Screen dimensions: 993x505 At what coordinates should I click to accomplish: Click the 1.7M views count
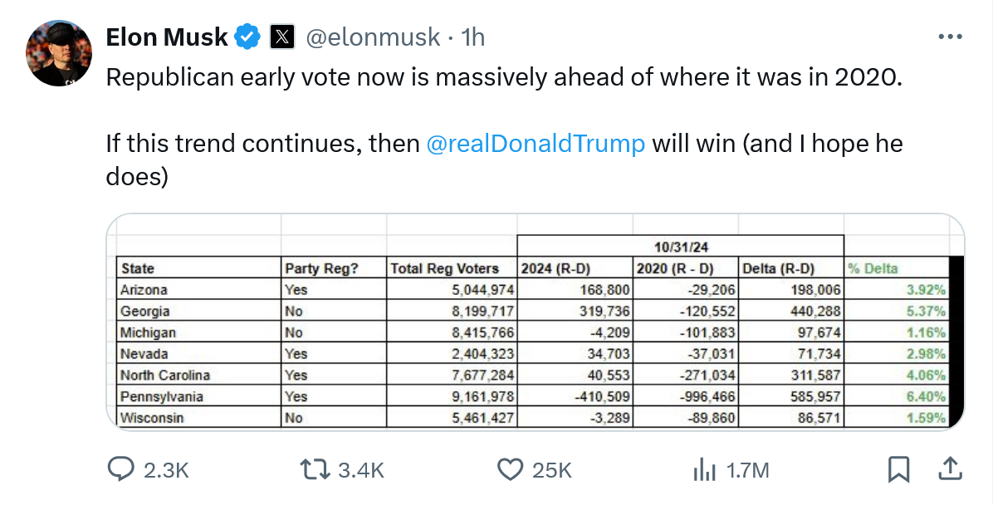747,470
